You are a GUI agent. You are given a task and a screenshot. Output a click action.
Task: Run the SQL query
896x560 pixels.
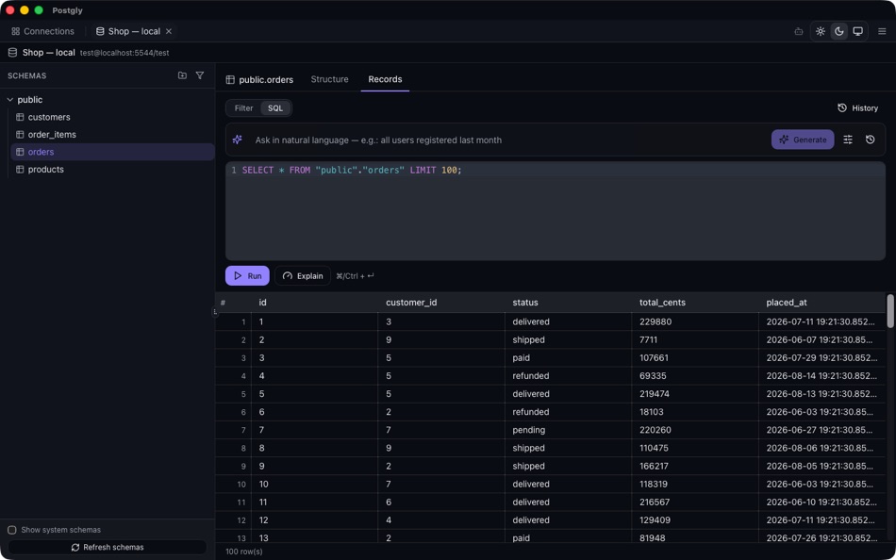(247, 276)
